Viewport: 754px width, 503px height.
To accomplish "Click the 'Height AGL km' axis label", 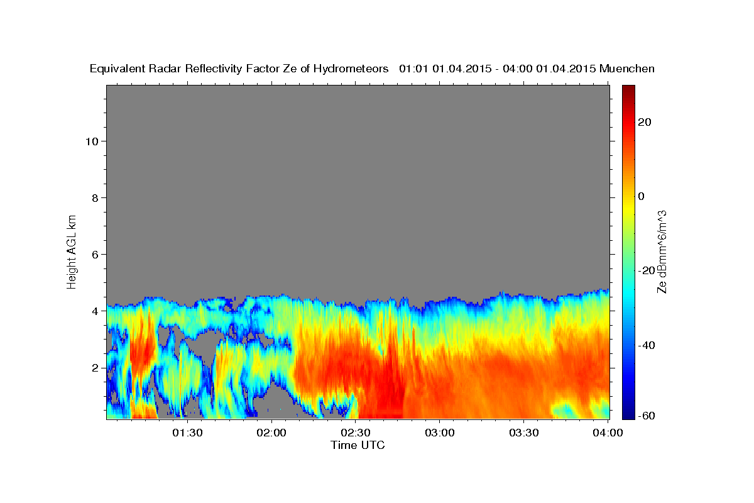I will [x=72, y=251].
